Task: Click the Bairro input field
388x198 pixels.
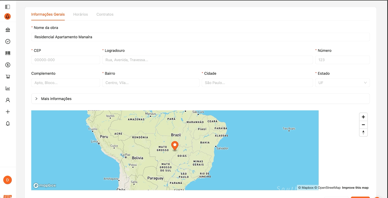Action: [151, 83]
